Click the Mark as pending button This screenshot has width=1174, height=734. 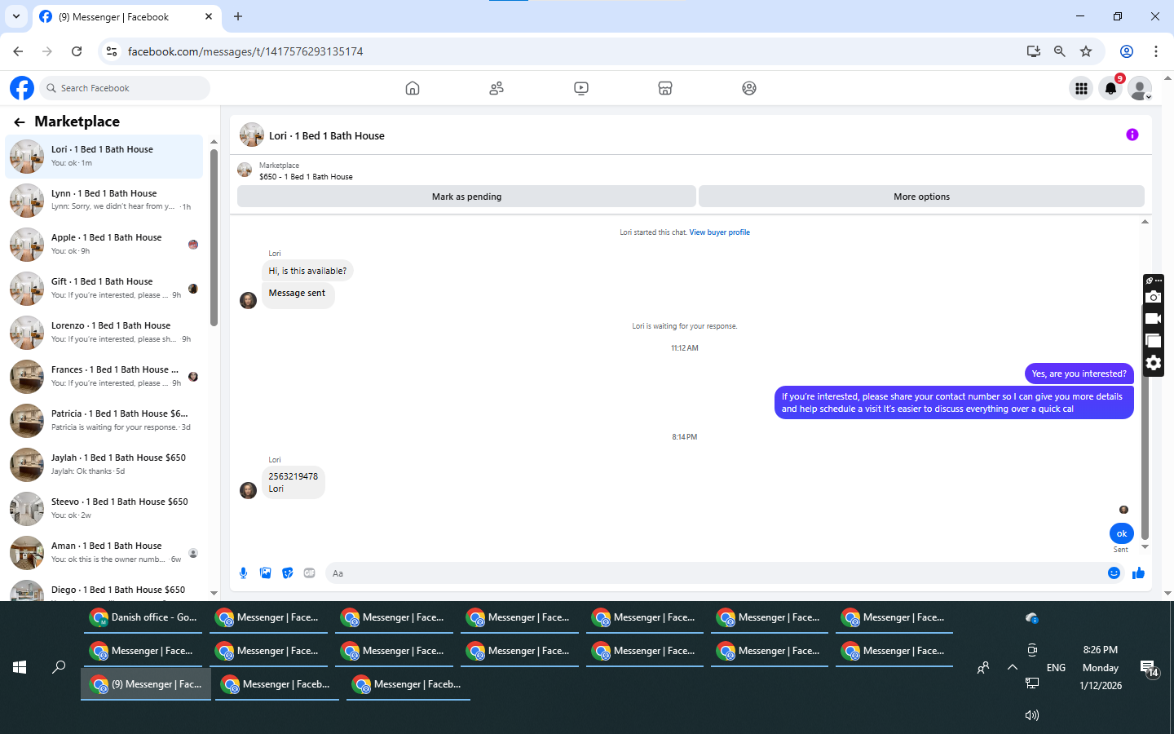tap(466, 197)
